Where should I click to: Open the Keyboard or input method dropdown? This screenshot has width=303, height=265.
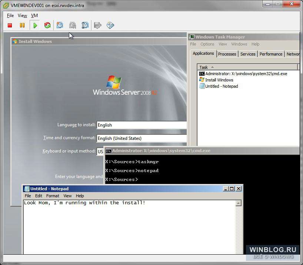point(100,152)
